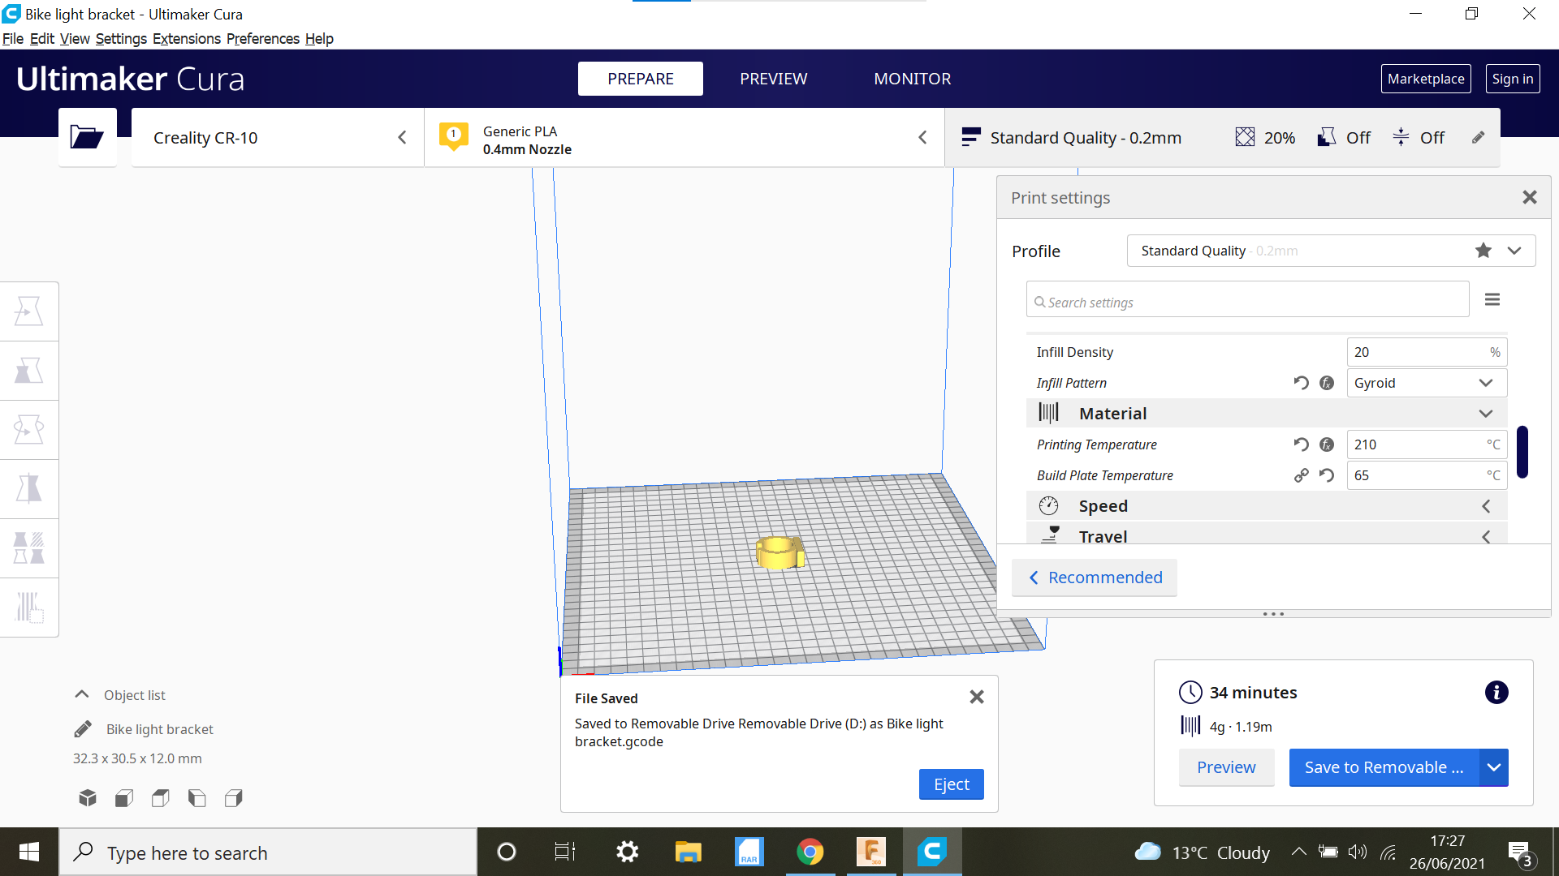Toggle support structures off
This screenshot has height=876, width=1559.
click(1328, 137)
